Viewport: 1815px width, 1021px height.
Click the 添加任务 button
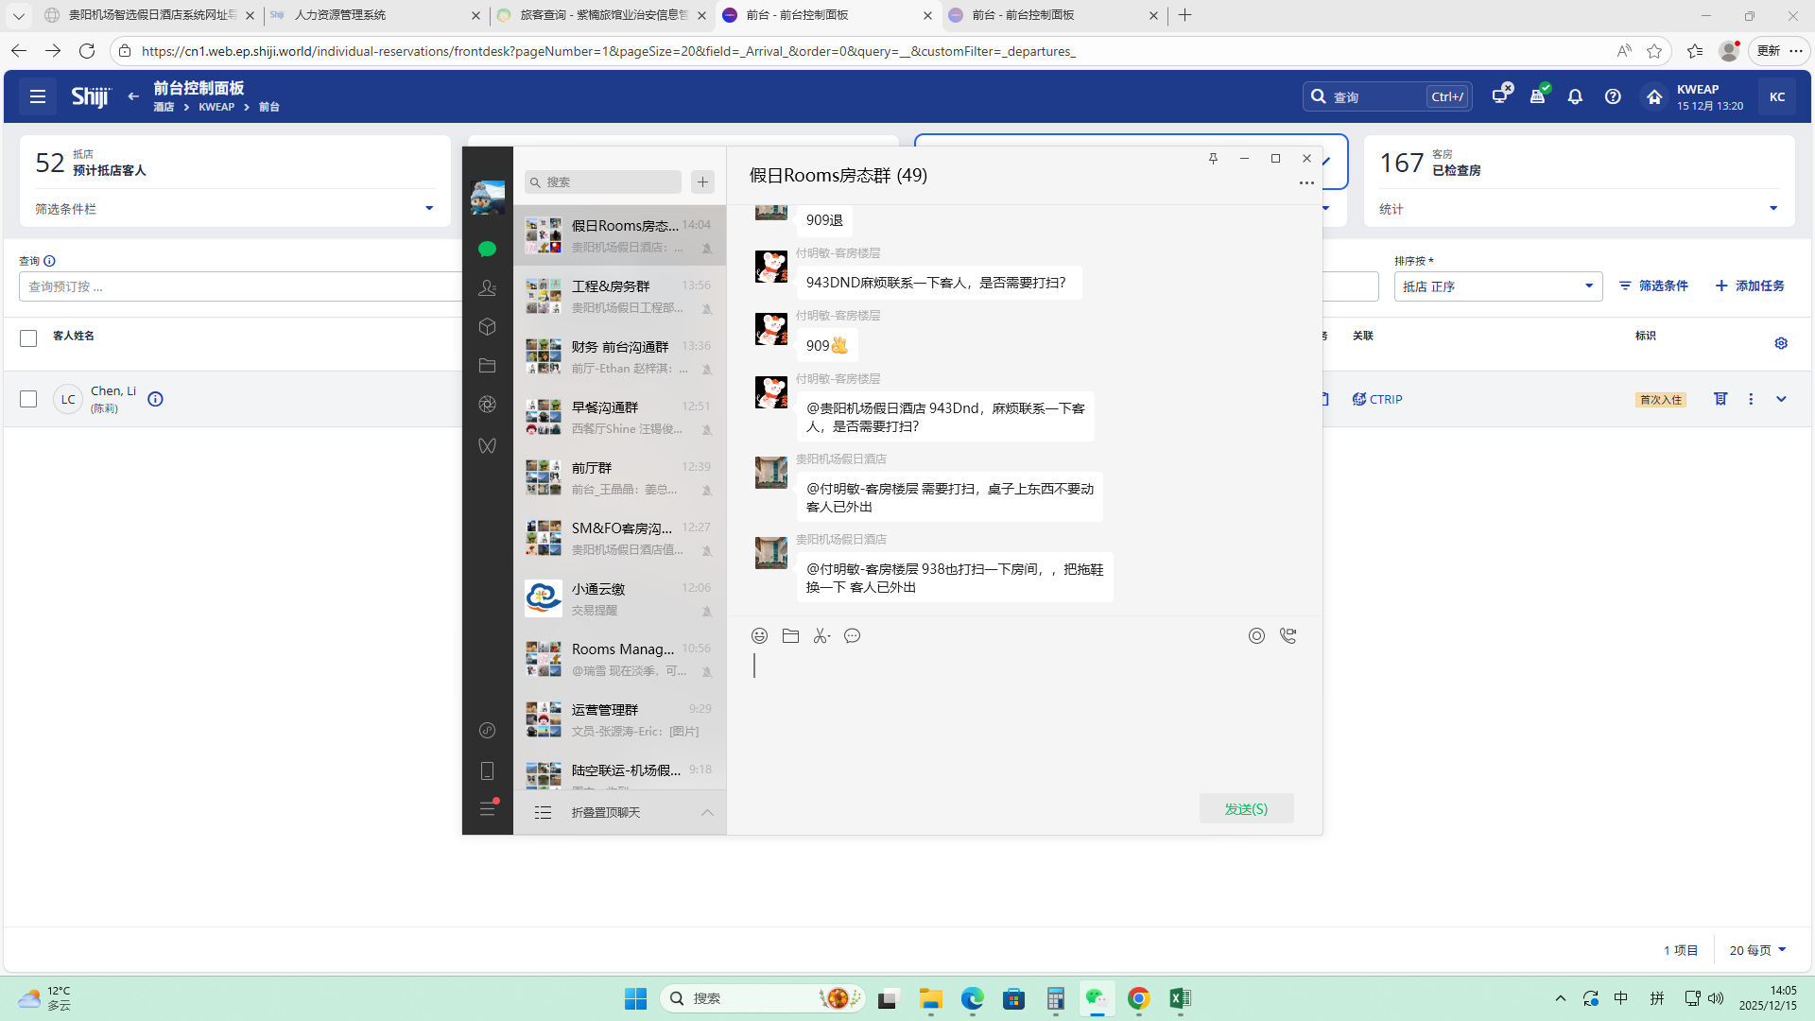[x=1750, y=286]
